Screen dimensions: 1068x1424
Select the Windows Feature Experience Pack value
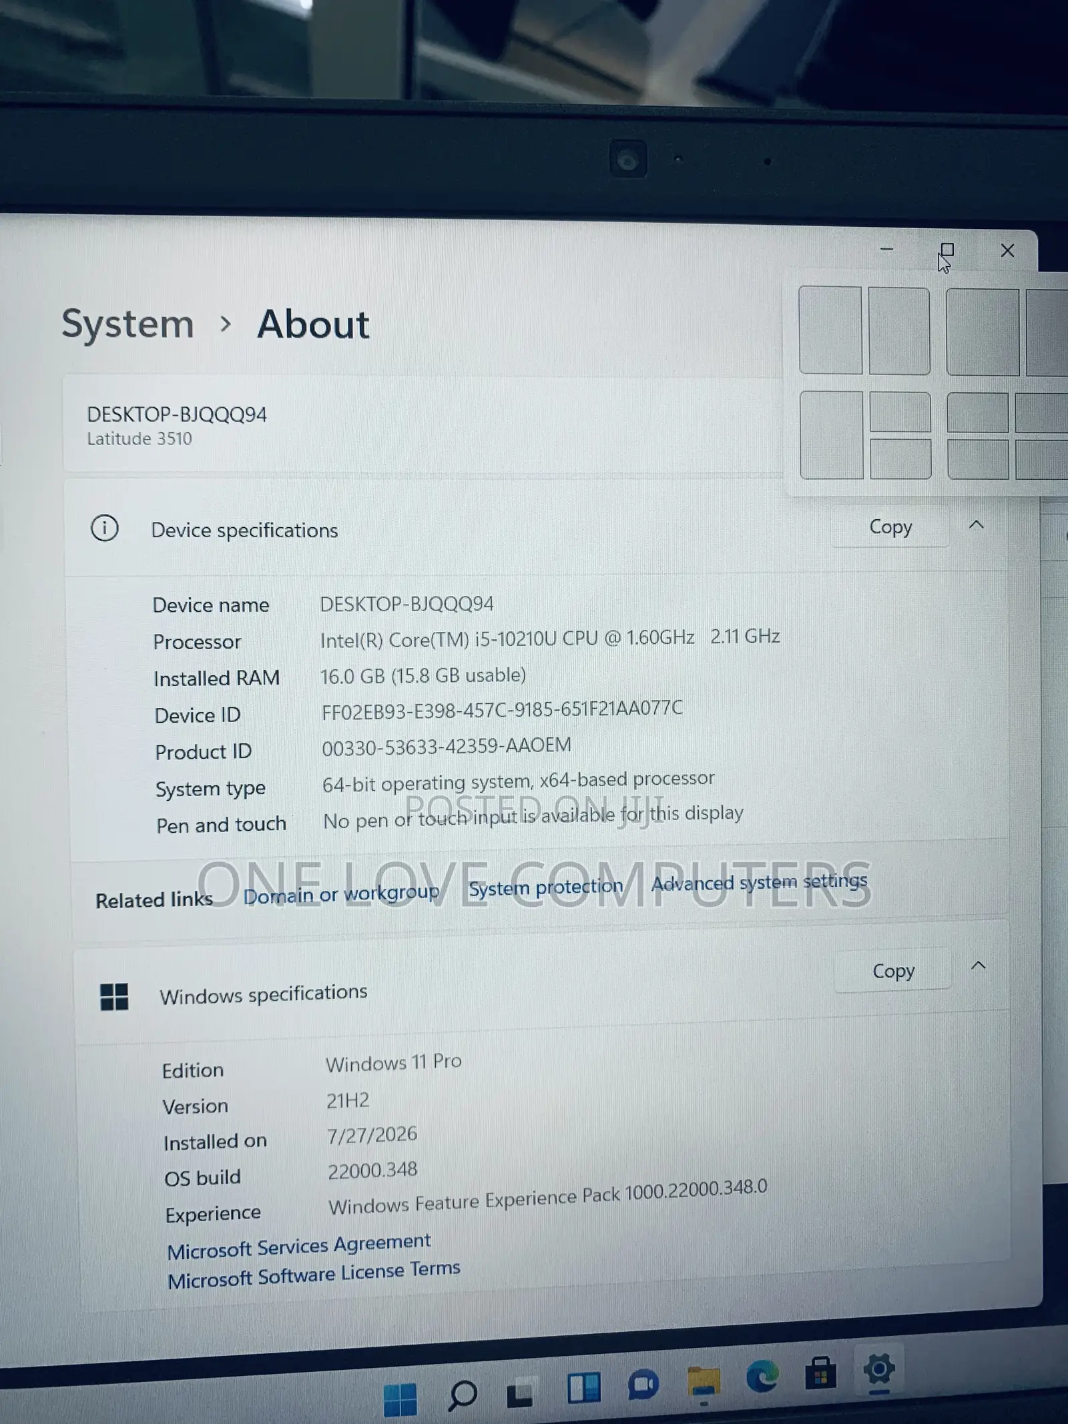(548, 1196)
